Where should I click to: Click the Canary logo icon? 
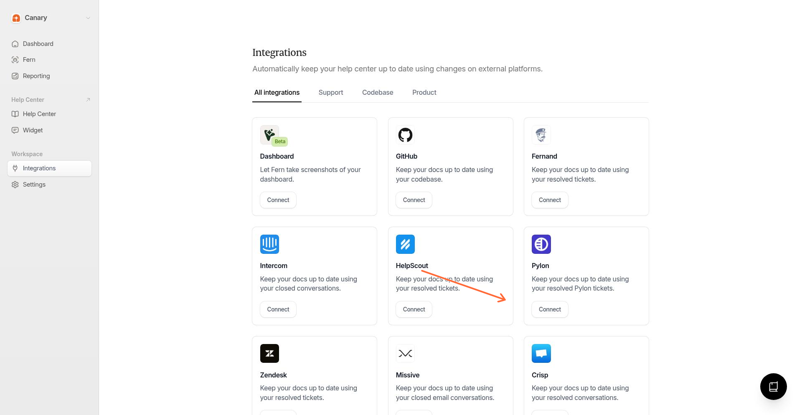tap(16, 18)
